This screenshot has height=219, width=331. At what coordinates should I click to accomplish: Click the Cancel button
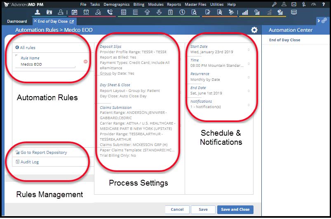coord(177,209)
